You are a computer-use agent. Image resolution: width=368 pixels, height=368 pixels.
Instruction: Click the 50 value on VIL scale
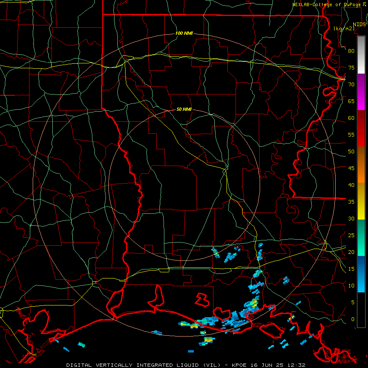point(351,152)
